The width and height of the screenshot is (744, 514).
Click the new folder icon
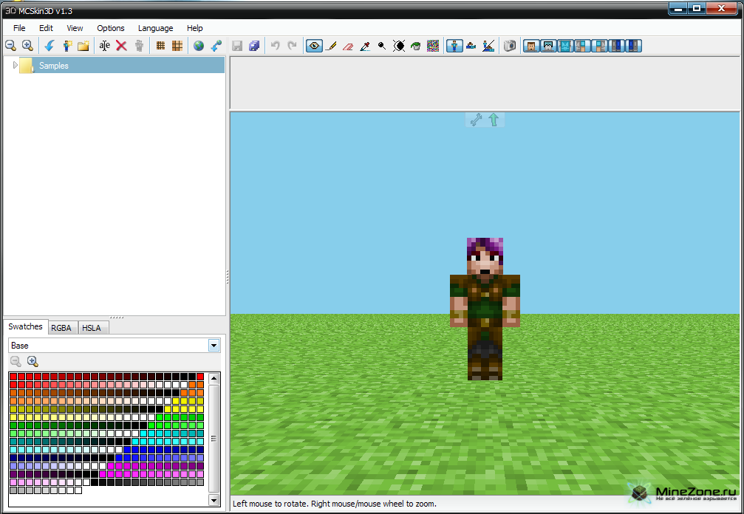coord(83,46)
